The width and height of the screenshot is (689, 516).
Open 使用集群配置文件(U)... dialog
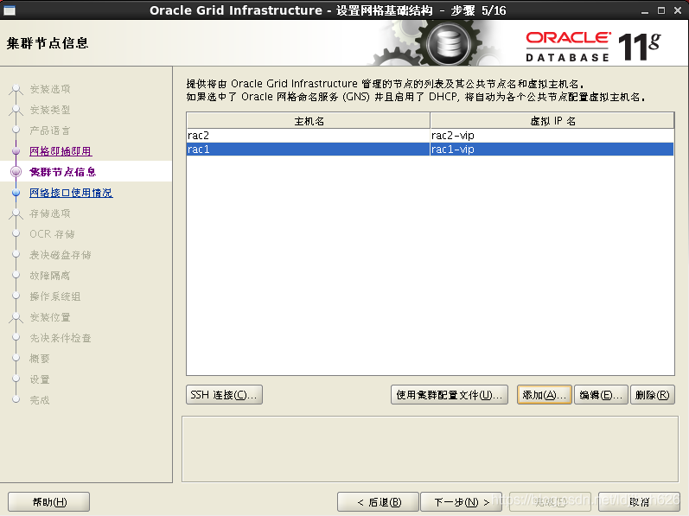(x=449, y=394)
